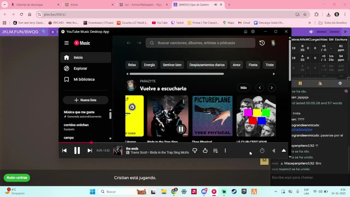This screenshot has height=197, width=350.
Task: Adjust the JKLM volume slider
Action: coord(328,32)
